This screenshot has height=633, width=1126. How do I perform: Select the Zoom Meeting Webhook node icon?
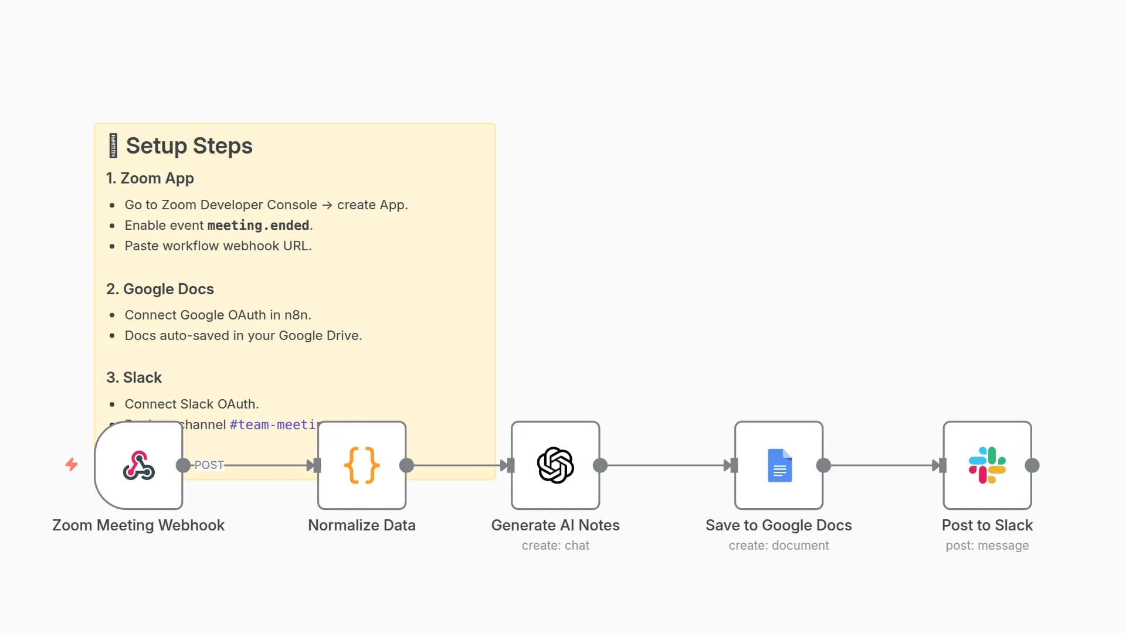click(x=139, y=465)
